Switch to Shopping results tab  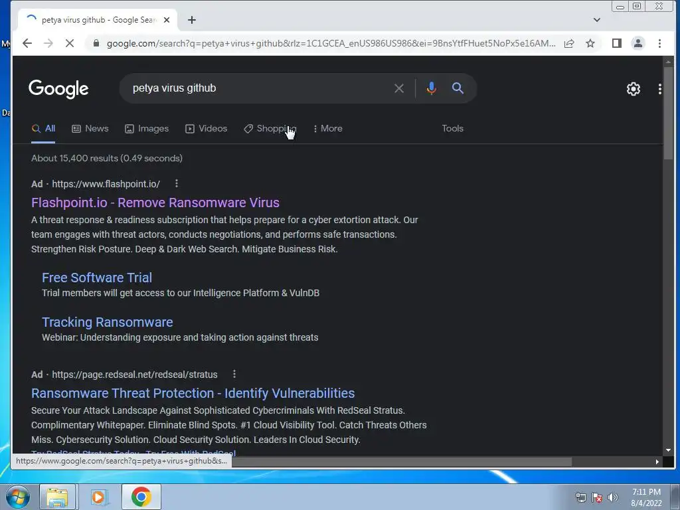tap(270, 129)
